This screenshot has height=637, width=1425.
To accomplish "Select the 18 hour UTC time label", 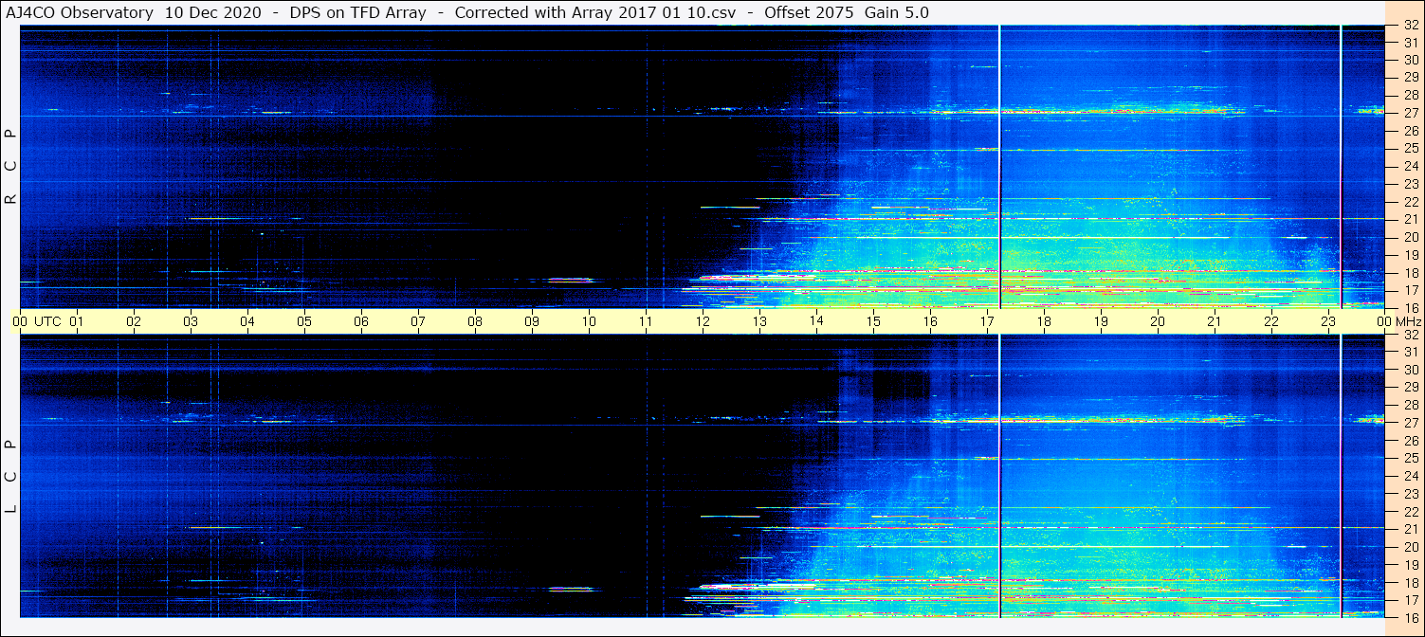I will (1044, 321).
